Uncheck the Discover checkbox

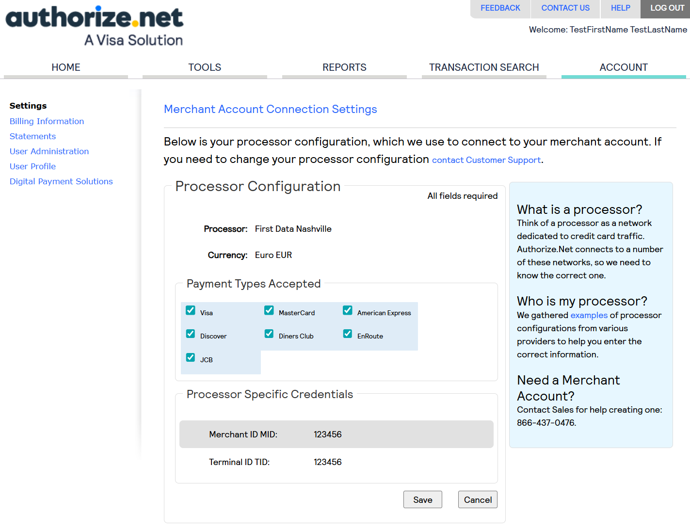click(191, 334)
